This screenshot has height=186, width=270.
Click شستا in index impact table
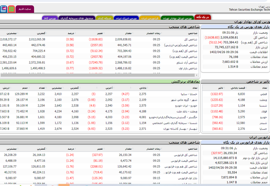point(263,106)
